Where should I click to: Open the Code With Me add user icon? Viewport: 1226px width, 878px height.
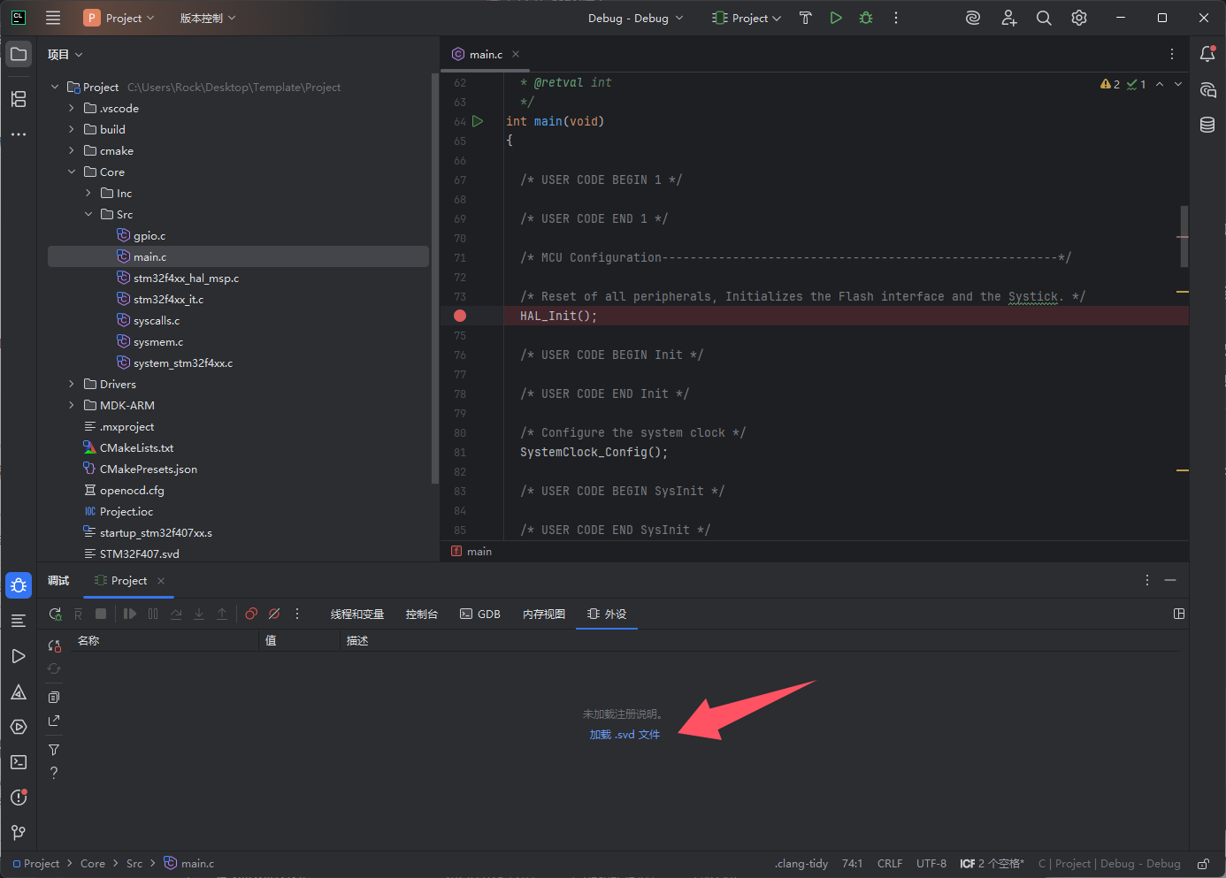(1008, 18)
